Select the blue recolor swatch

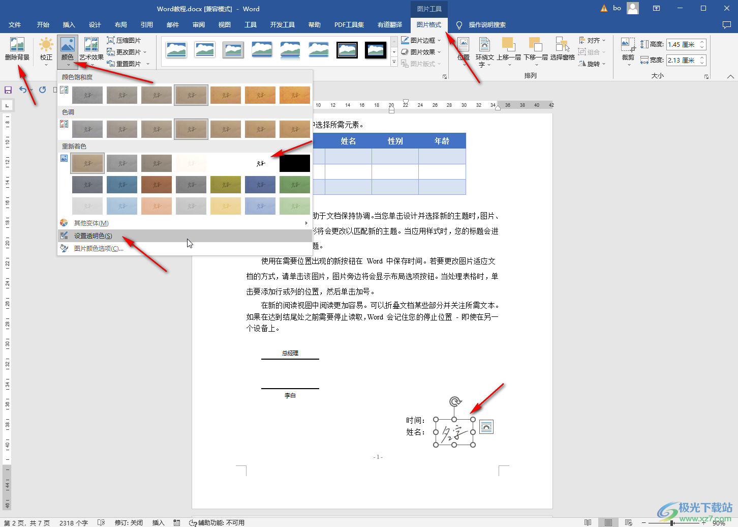122,184
